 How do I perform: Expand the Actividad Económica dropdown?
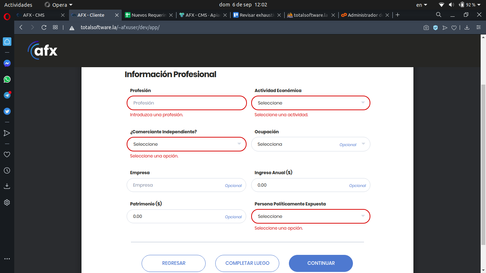[x=311, y=103]
